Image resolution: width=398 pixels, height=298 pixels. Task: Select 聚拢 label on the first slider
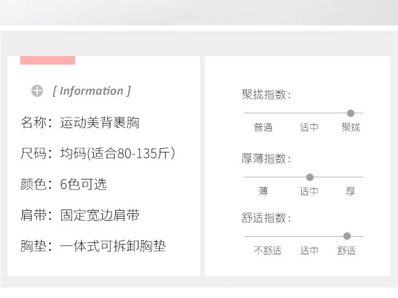click(351, 127)
